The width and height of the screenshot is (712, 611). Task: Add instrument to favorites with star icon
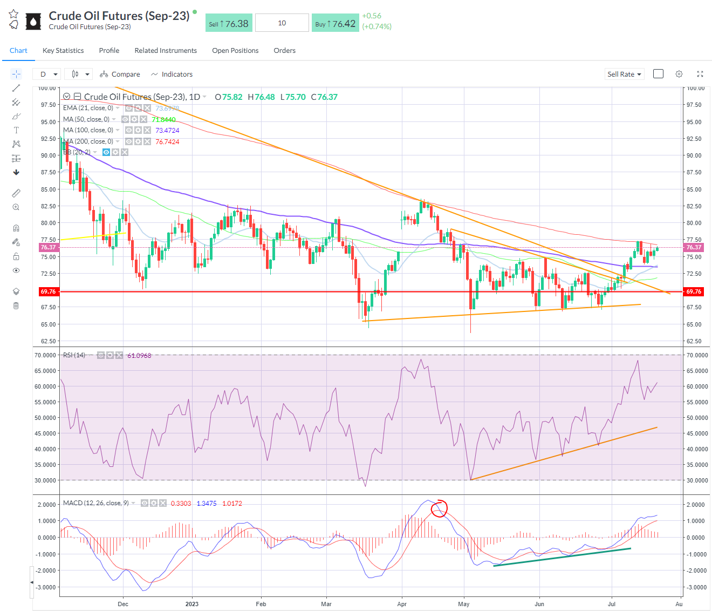13,13
